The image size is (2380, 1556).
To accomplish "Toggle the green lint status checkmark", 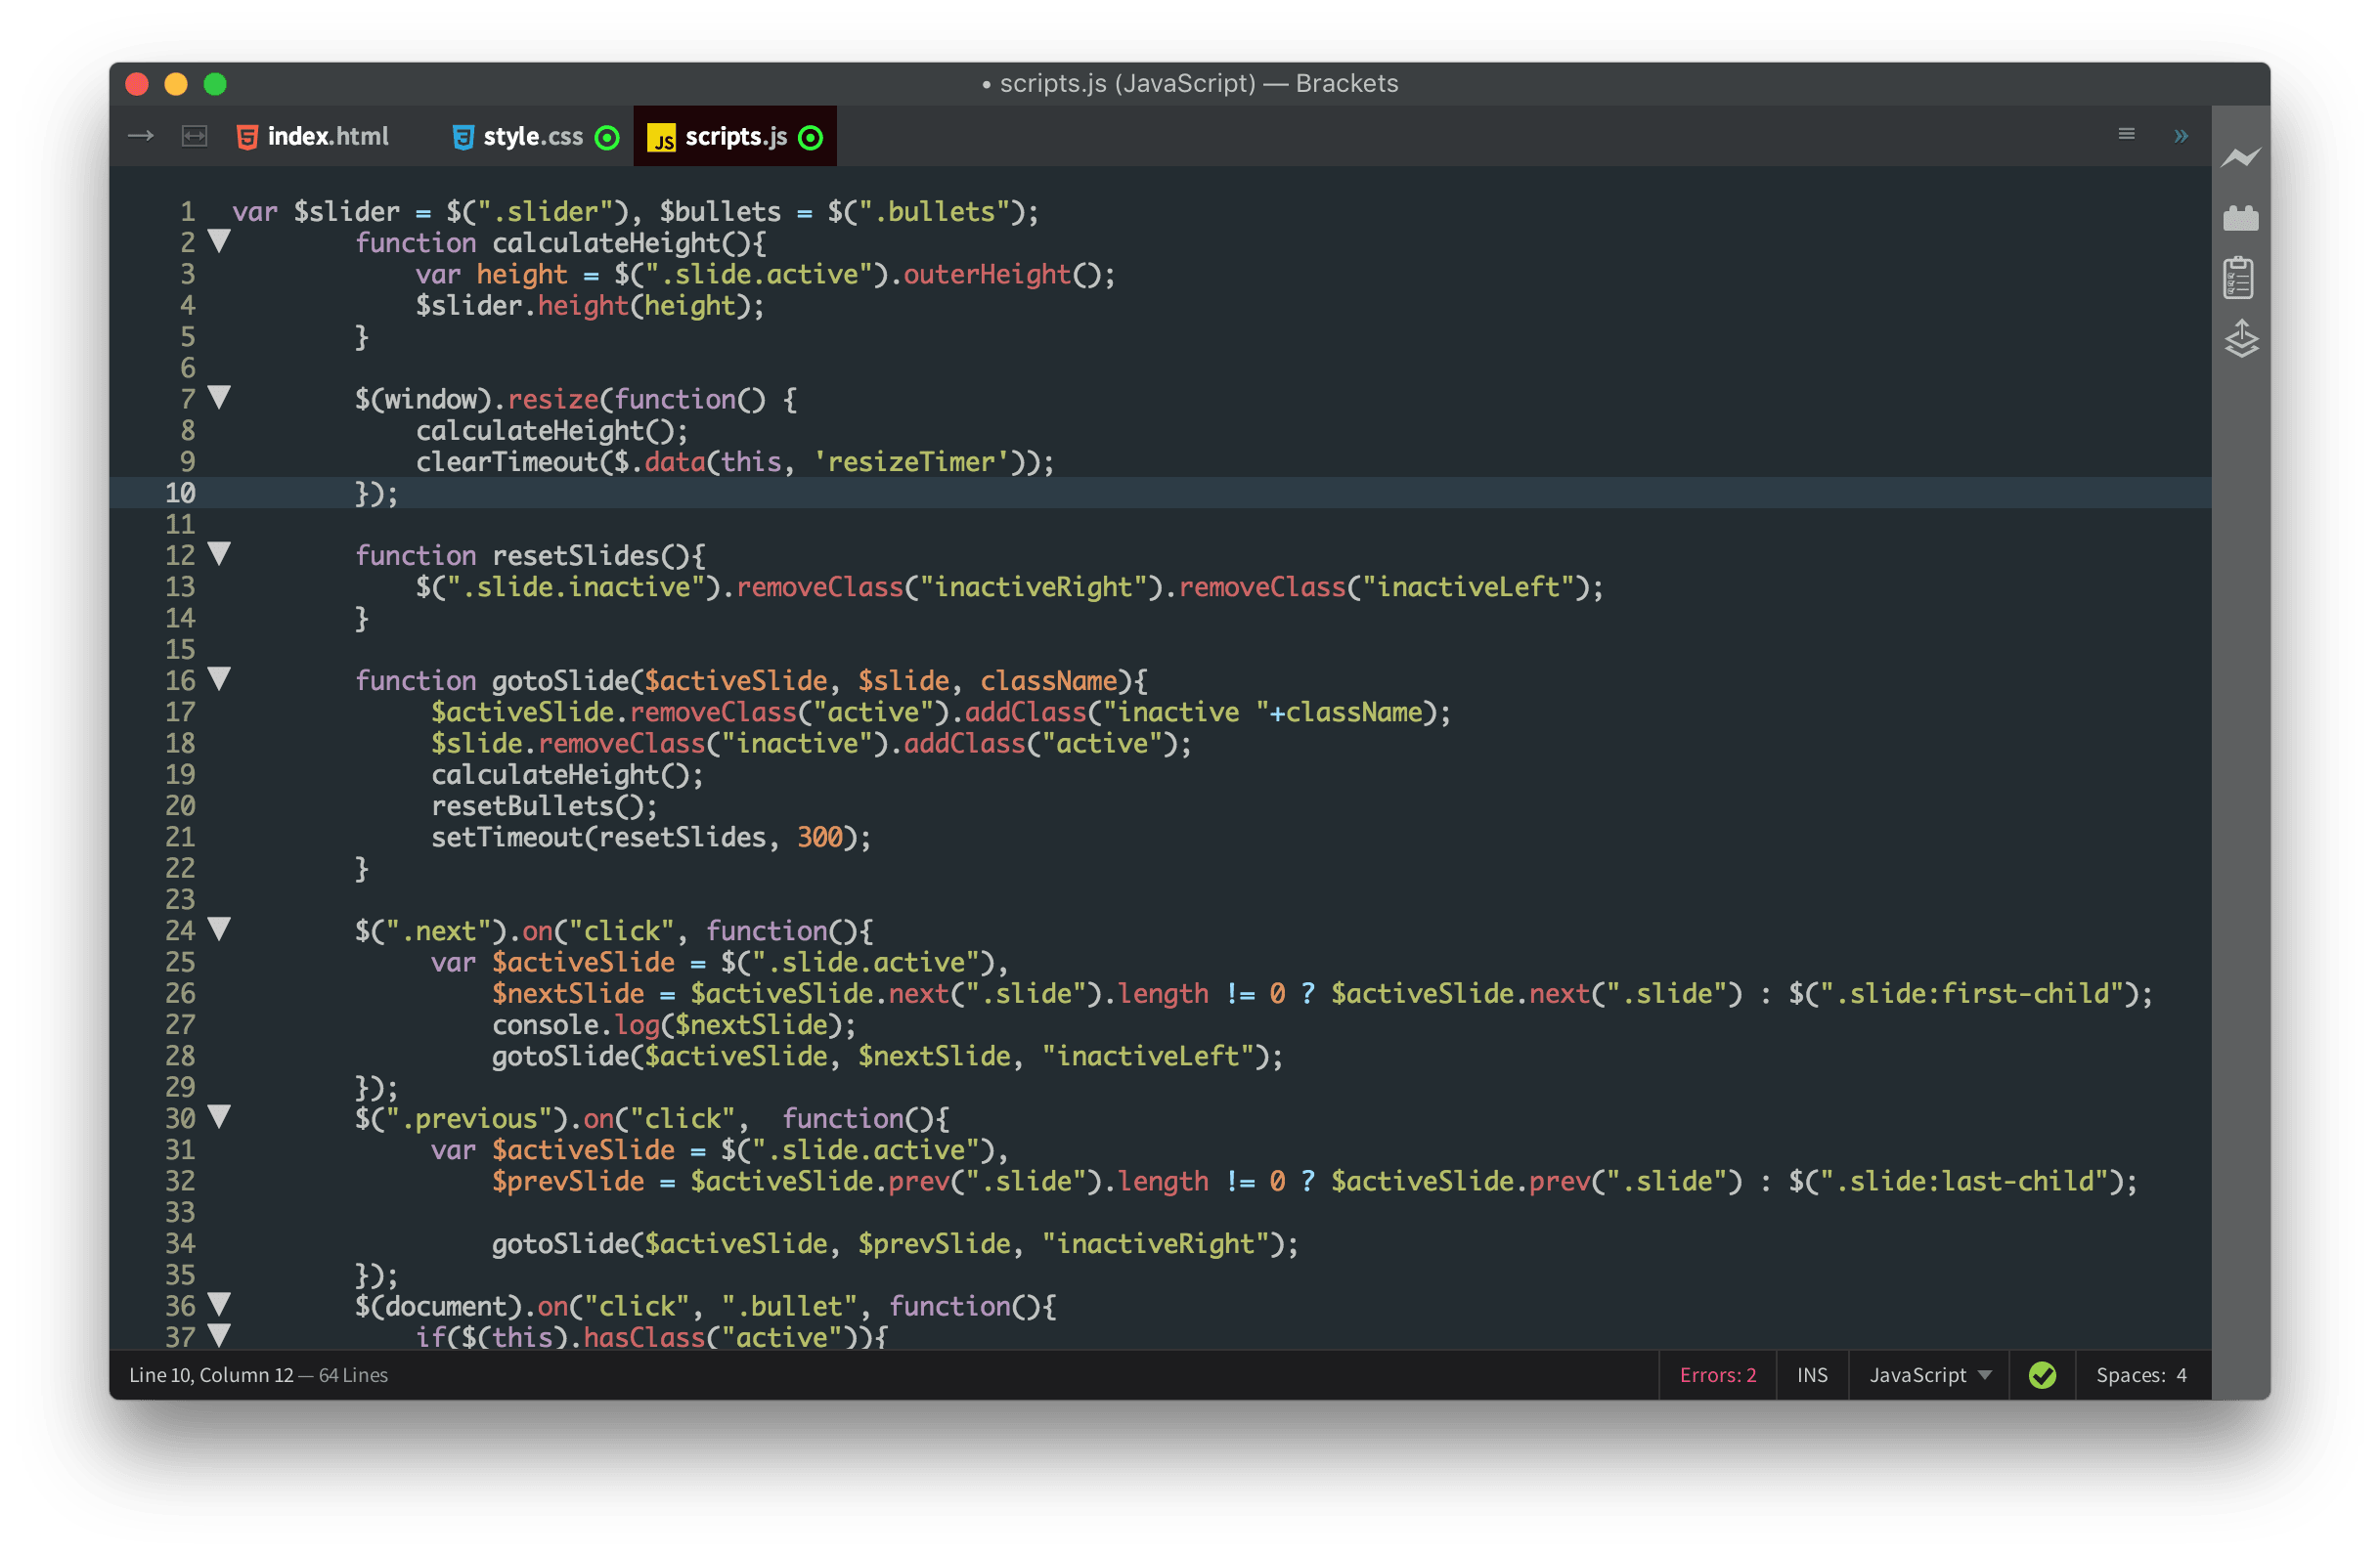I will tap(2042, 1374).
